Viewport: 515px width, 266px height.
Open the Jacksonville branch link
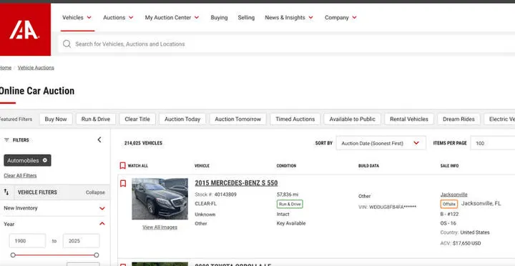click(454, 194)
